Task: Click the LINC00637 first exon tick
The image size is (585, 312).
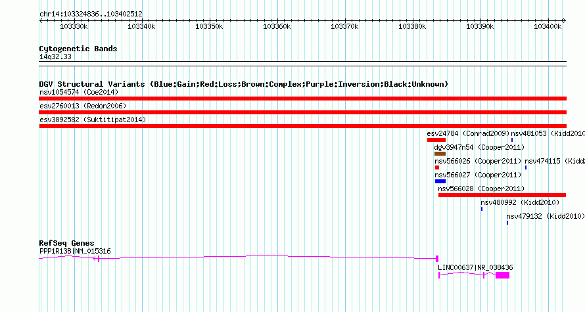Action: pyautogui.click(x=439, y=275)
